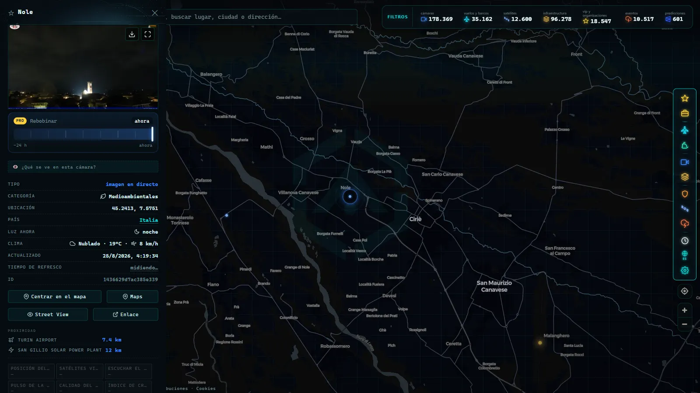This screenshot has width=700, height=393.
Task: Click the 'midiendo…' refresh time link
Action: pyautogui.click(x=144, y=268)
